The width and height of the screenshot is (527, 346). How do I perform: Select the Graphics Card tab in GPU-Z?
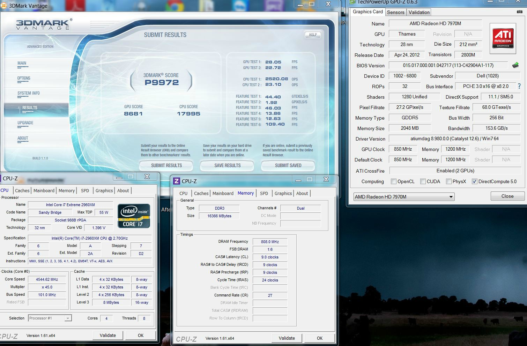pos(368,12)
